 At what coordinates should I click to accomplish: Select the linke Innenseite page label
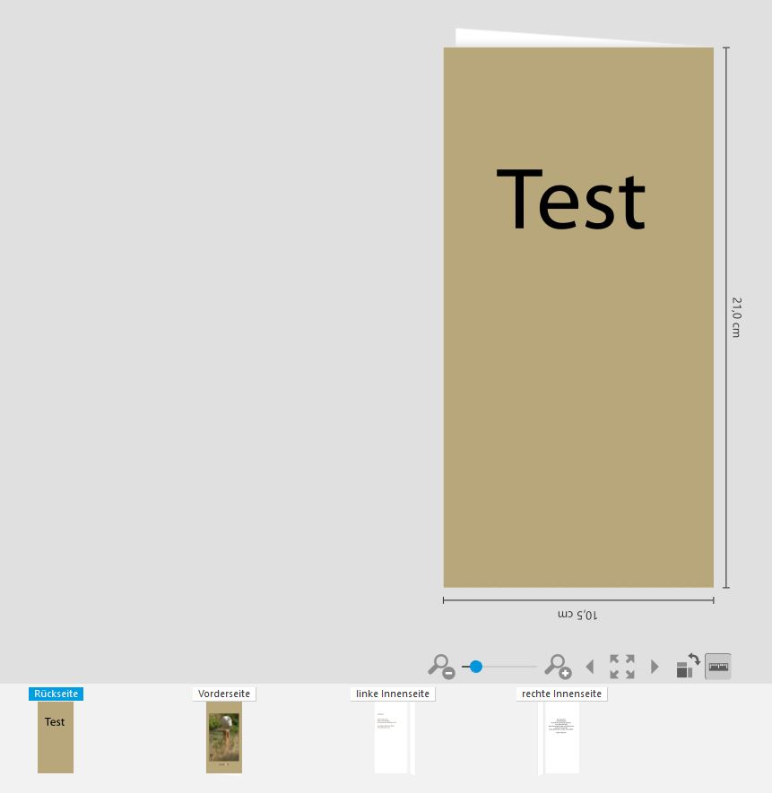[x=393, y=694]
